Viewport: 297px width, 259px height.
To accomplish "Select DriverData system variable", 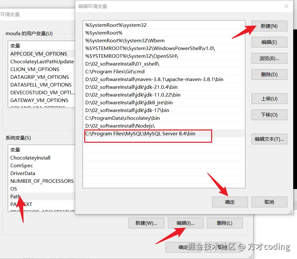I will [42, 173].
